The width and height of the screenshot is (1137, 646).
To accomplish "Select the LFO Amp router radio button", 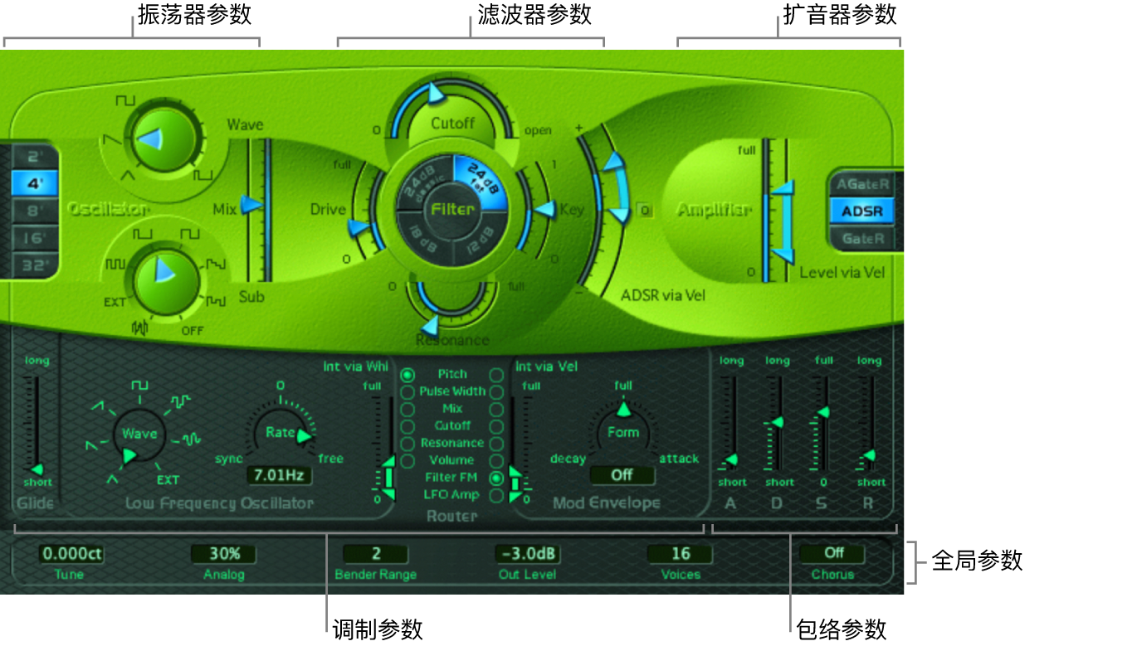I will point(497,495).
